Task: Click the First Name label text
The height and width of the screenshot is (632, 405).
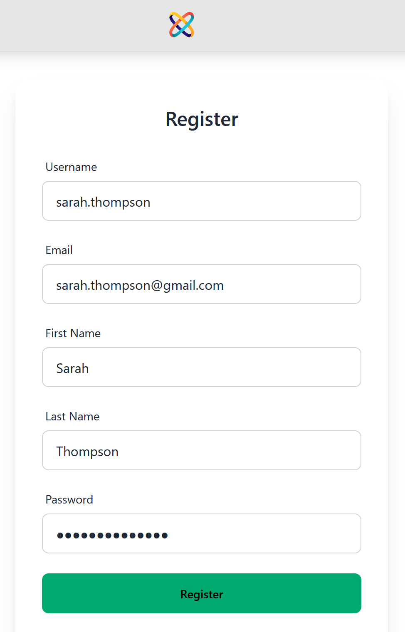Action: click(73, 333)
